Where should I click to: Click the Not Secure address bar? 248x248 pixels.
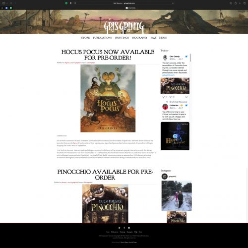pyautogui.click(x=124, y=3)
